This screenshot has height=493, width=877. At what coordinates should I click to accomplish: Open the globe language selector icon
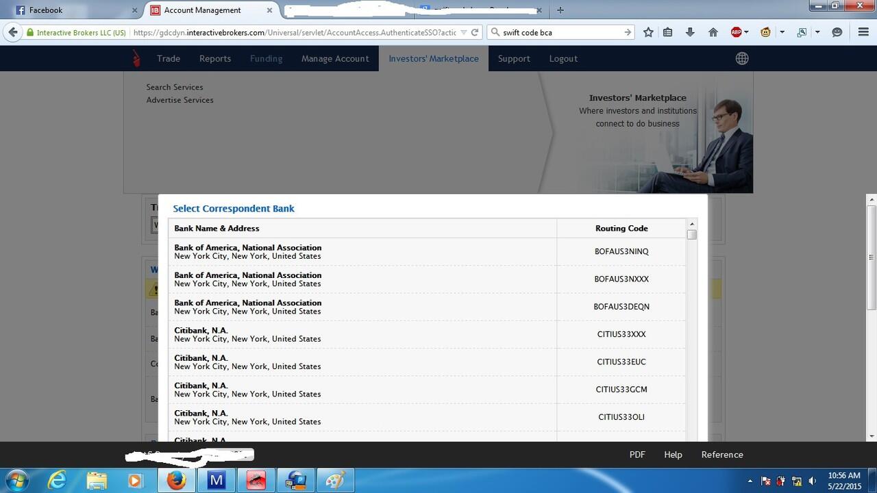coord(741,58)
